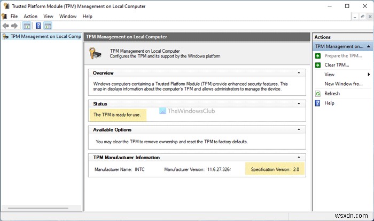The image size is (374, 221).
Task: Collapse the TPM Management on... actions group
Action: tap(369, 46)
